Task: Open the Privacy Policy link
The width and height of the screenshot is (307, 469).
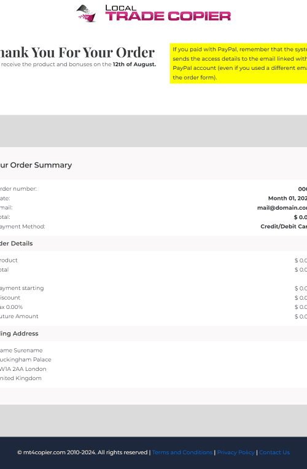Action: click(x=236, y=452)
